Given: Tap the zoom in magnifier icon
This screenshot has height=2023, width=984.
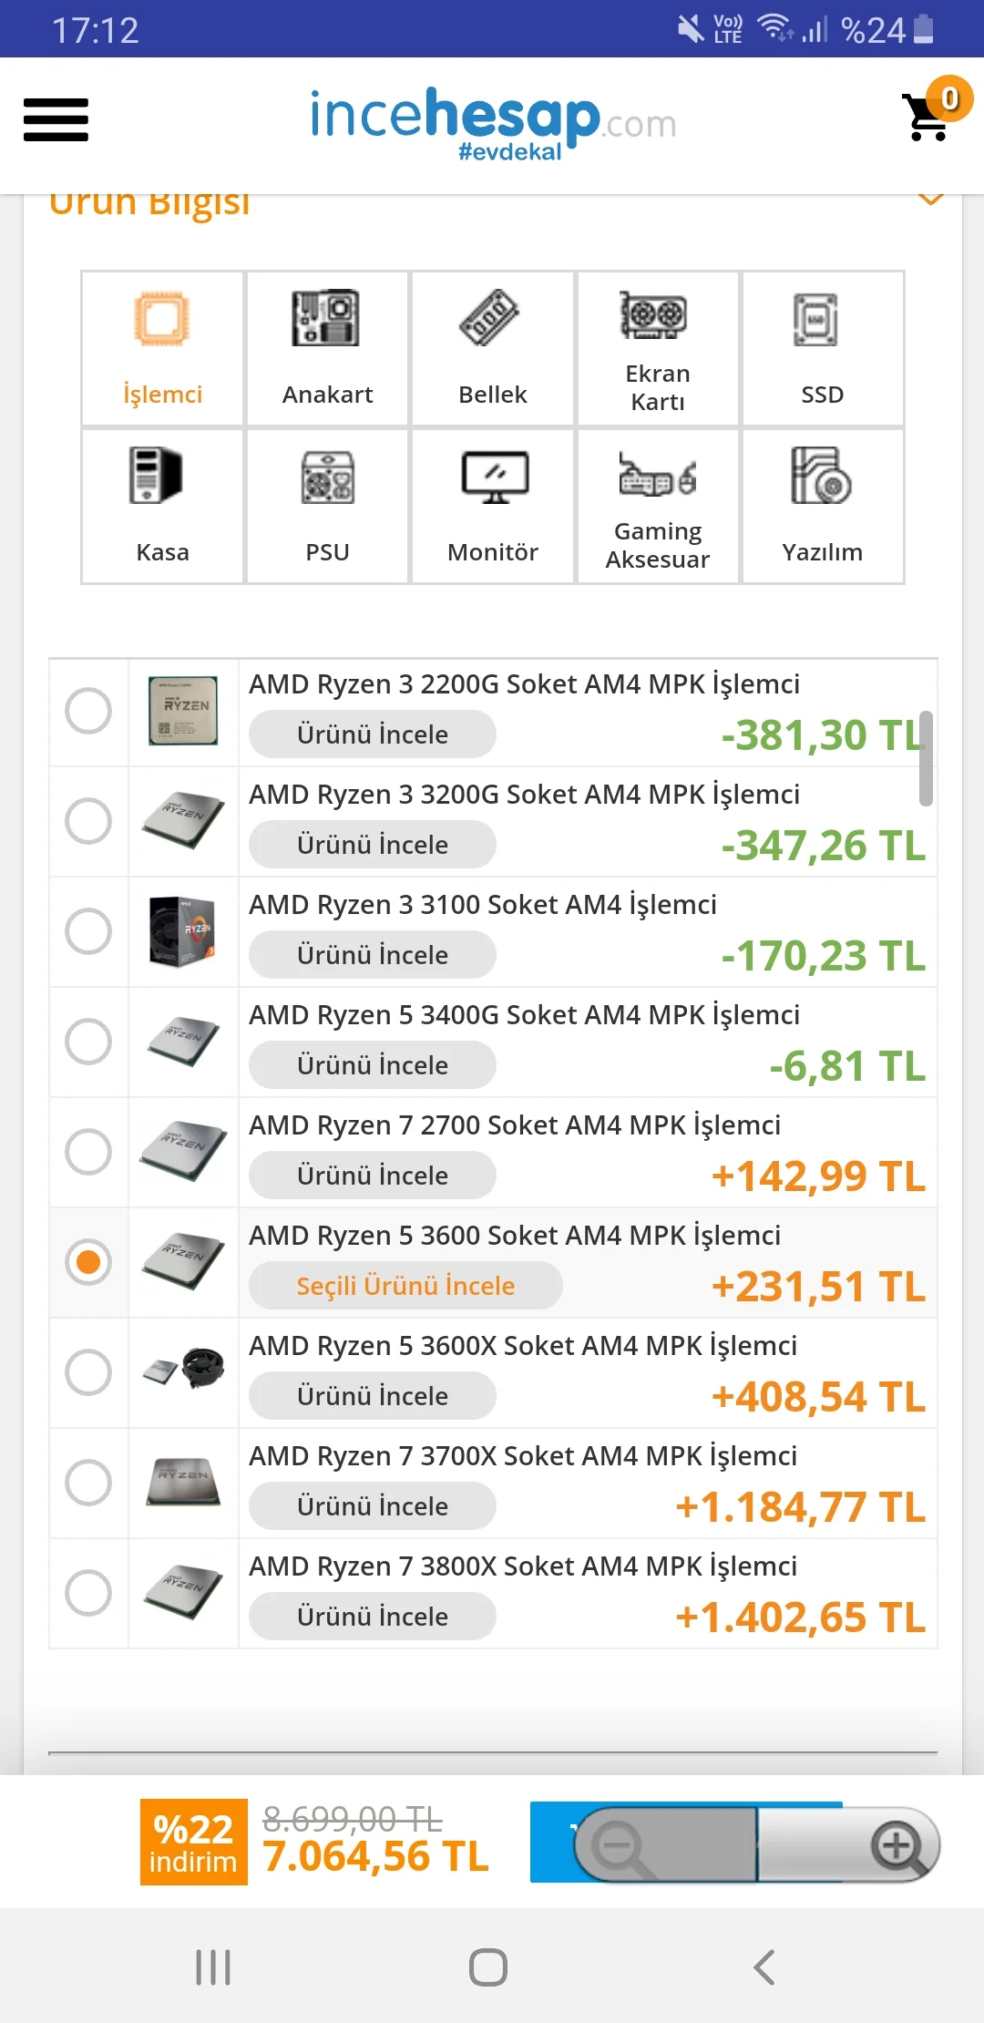Looking at the screenshot, I should pyautogui.click(x=897, y=1845).
